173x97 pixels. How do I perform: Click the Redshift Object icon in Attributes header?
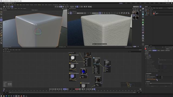145,49
